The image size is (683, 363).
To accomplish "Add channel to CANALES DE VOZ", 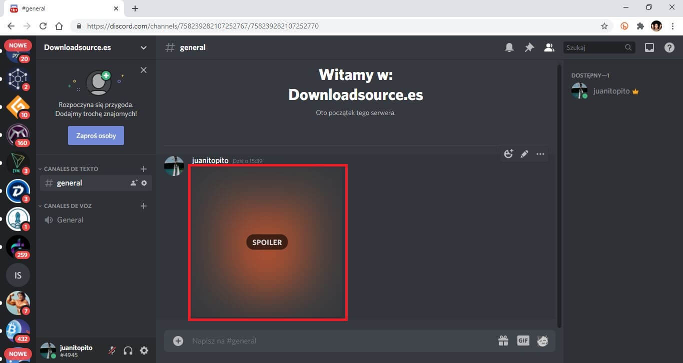I will pyautogui.click(x=144, y=206).
